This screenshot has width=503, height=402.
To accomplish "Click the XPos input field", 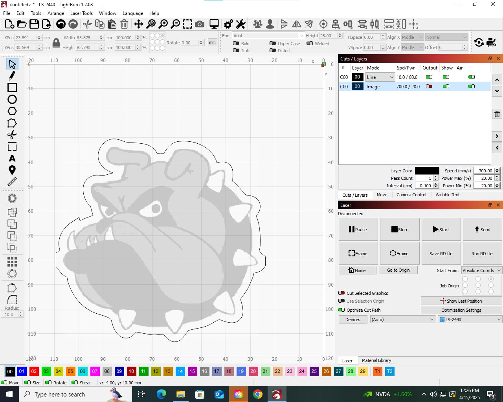I will [x=24, y=38].
